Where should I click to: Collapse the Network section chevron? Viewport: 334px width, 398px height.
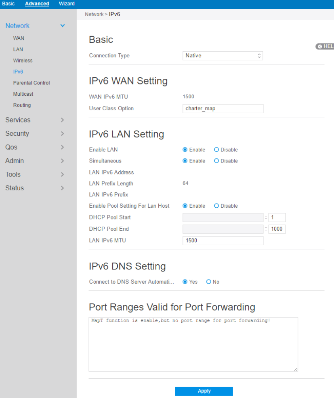coord(63,26)
